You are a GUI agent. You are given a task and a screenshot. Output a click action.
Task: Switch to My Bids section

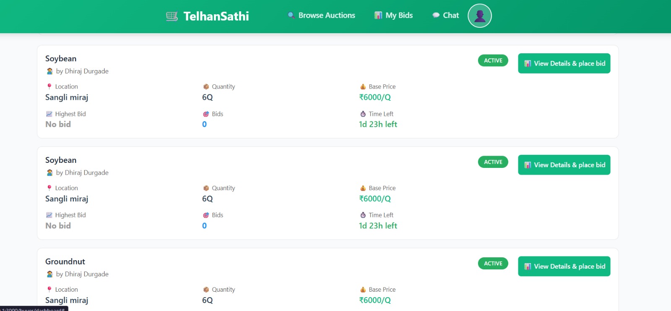click(398, 15)
